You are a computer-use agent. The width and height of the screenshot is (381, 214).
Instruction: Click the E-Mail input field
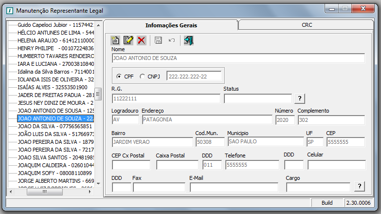[x=235, y=187]
